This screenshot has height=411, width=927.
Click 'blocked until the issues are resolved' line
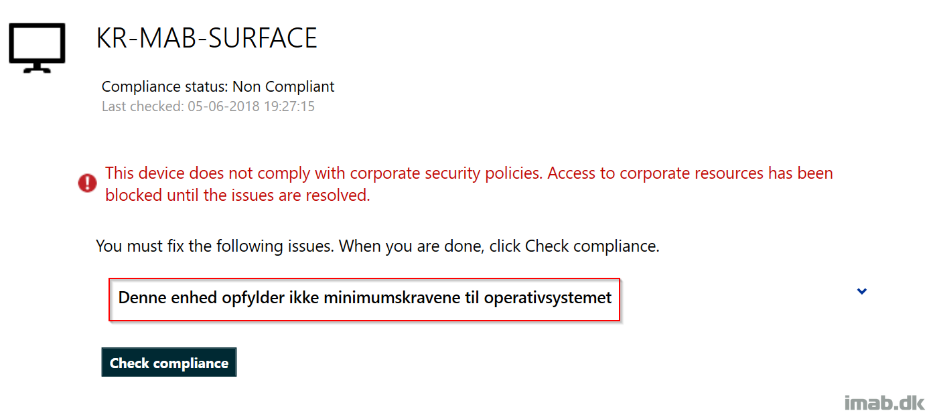(238, 195)
